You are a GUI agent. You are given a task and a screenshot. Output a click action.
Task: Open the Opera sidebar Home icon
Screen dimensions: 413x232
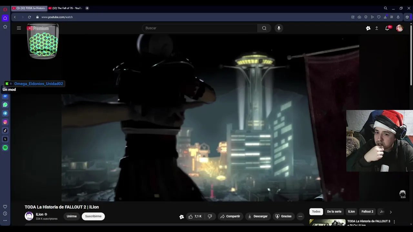(5, 18)
